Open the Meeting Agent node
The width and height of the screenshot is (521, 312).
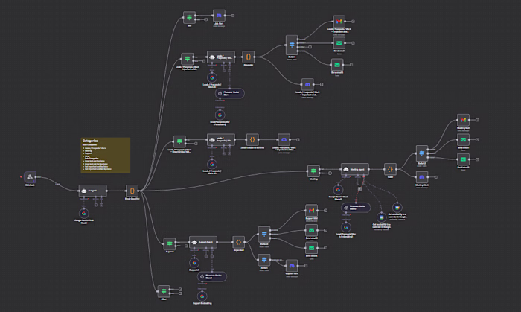point(355,170)
